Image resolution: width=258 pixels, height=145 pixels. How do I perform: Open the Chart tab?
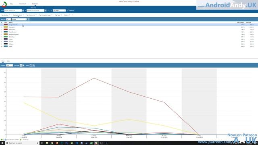tap(3, 61)
